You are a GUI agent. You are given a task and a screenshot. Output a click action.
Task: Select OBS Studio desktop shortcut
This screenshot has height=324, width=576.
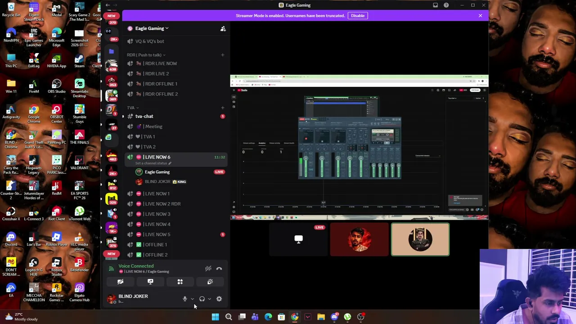pos(57,86)
